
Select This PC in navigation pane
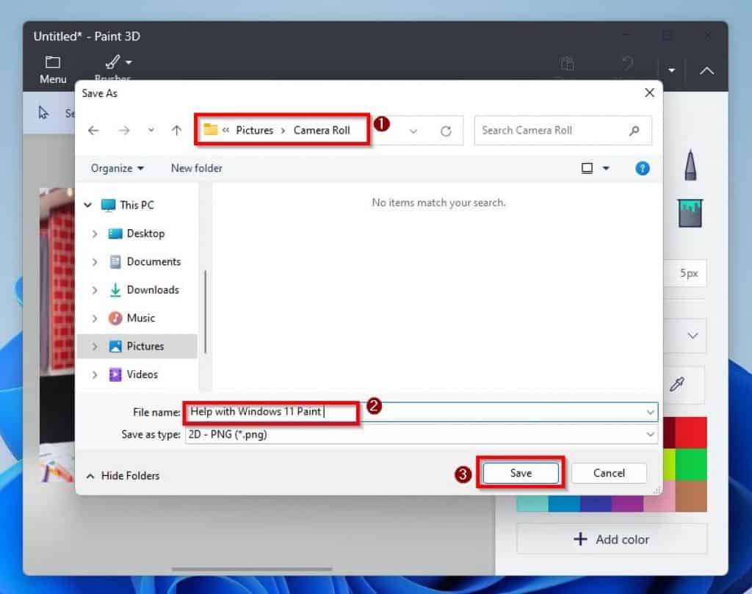point(137,205)
